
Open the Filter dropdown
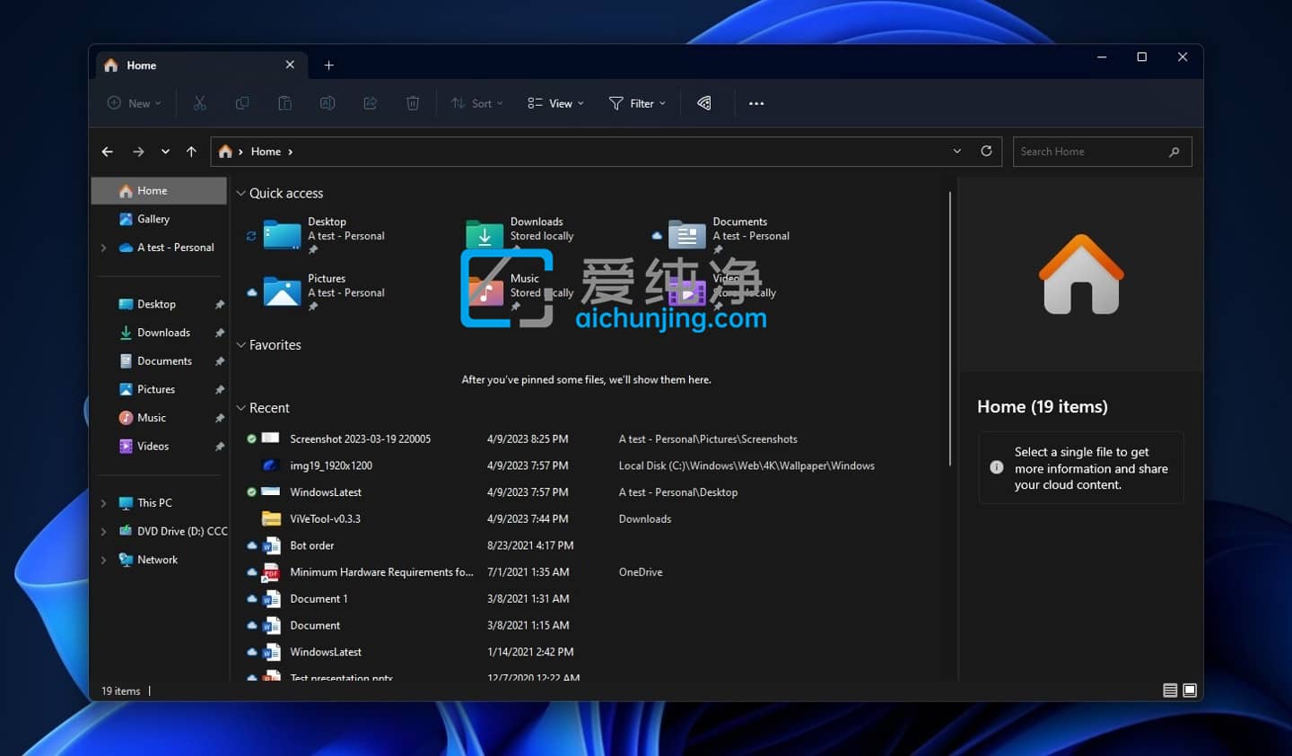point(637,103)
